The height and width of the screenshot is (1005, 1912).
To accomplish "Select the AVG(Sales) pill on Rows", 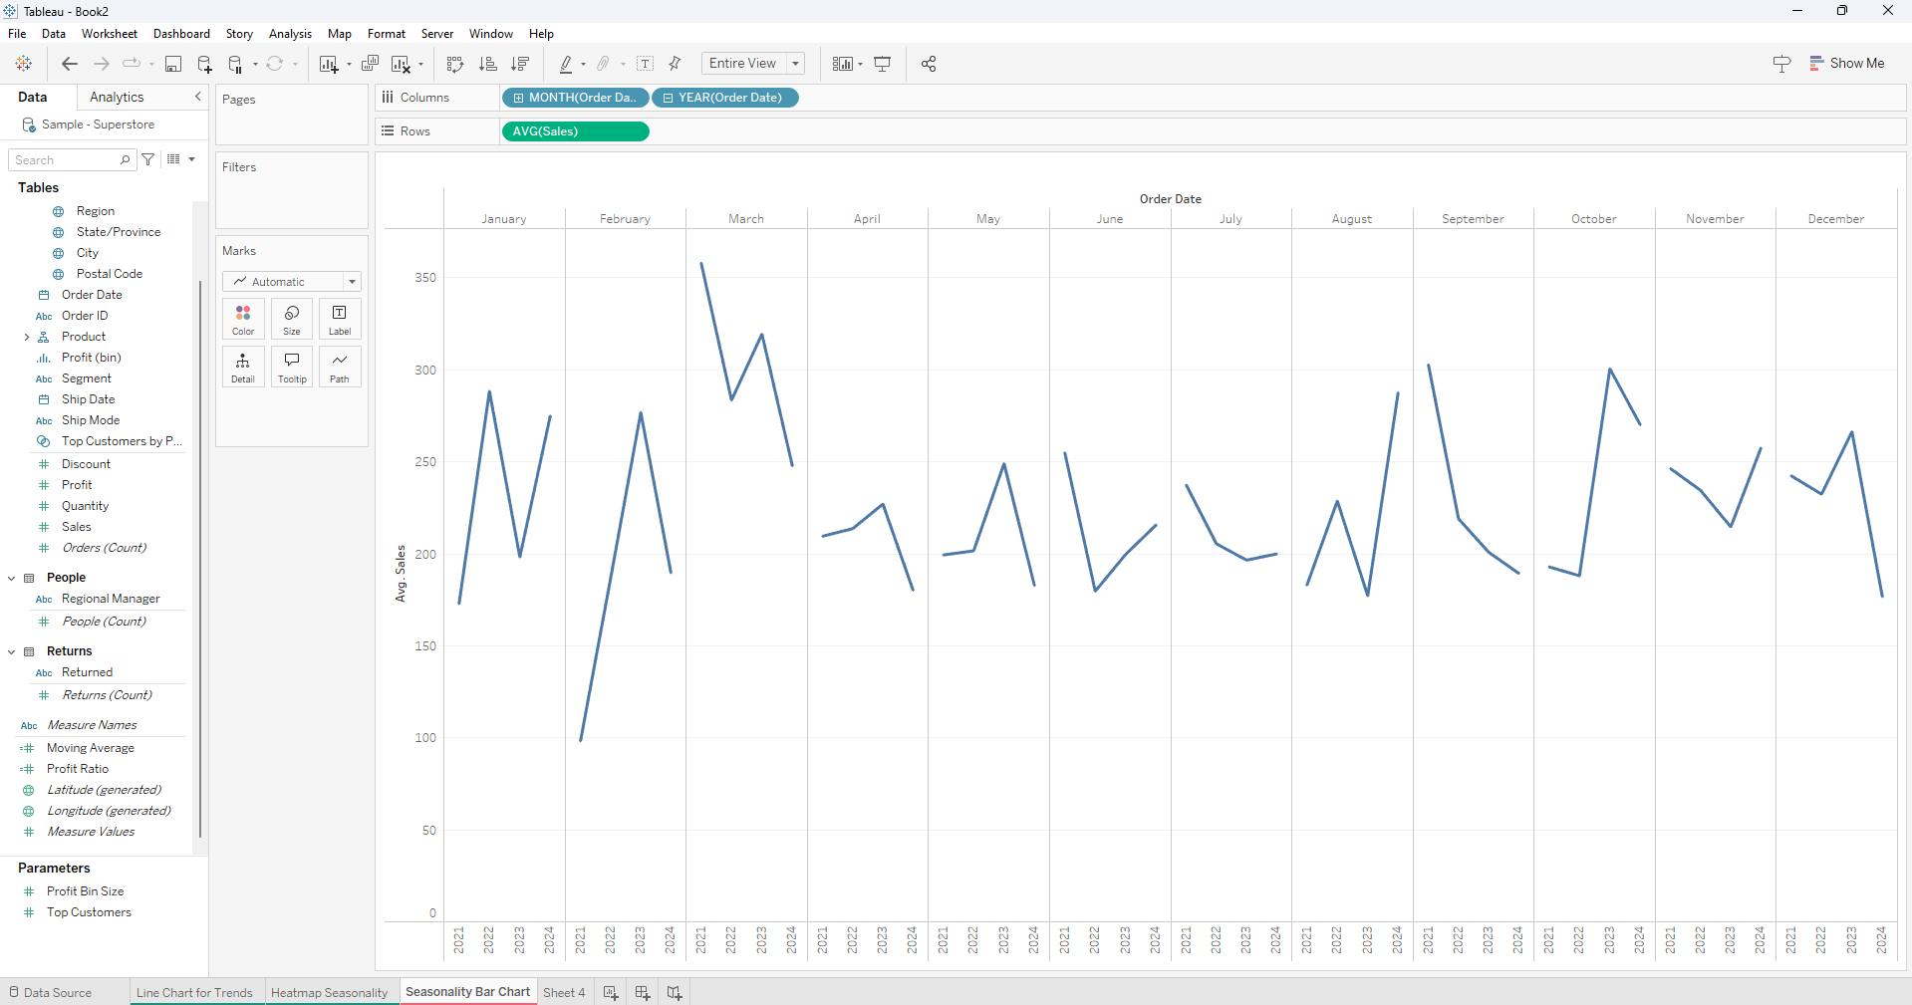I will click(x=576, y=131).
